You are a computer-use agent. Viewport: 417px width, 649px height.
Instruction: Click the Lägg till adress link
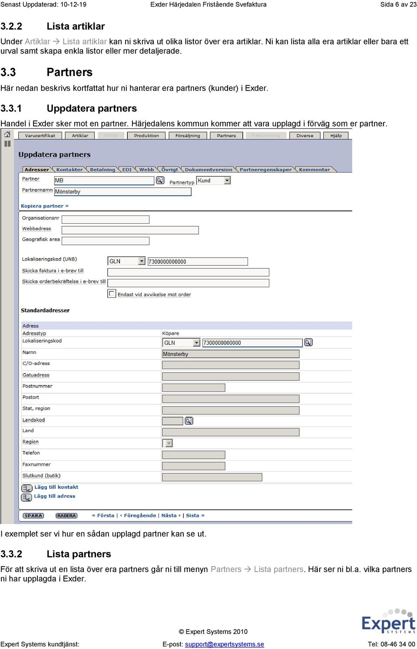pyautogui.click(x=55, y=496)
